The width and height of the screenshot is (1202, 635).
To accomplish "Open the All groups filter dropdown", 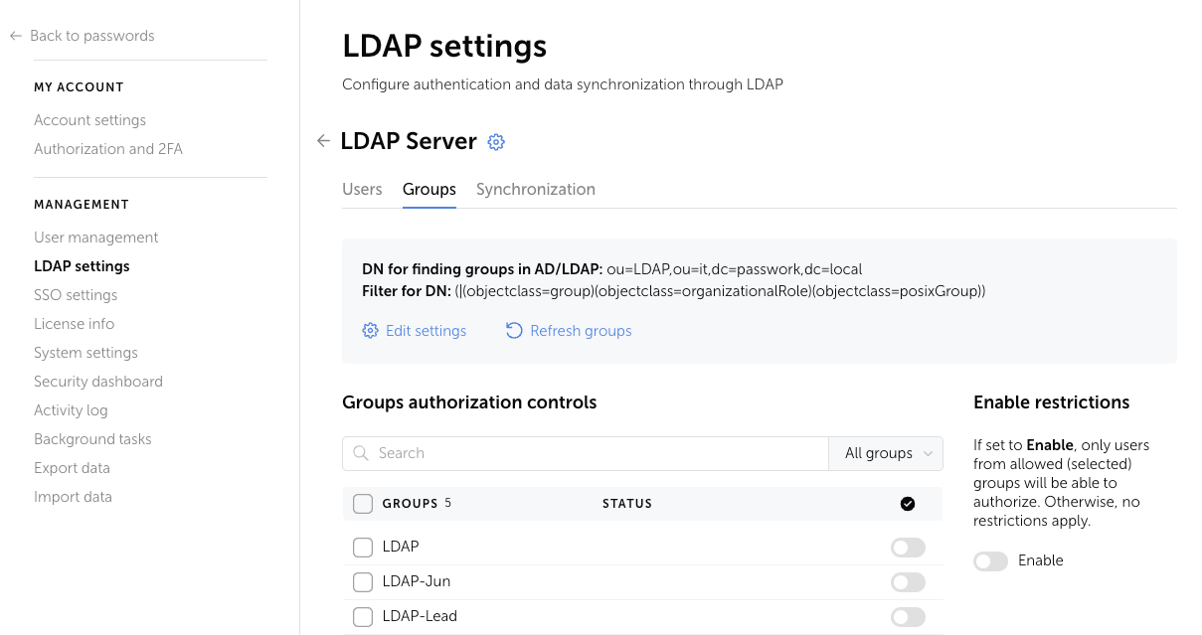I will point(884,453).
